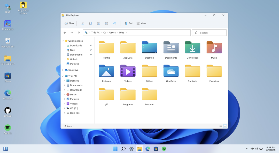Click the taskbar search magnifier
The width and height of the screenshot is (279, 153).
(x=123, y=149)
